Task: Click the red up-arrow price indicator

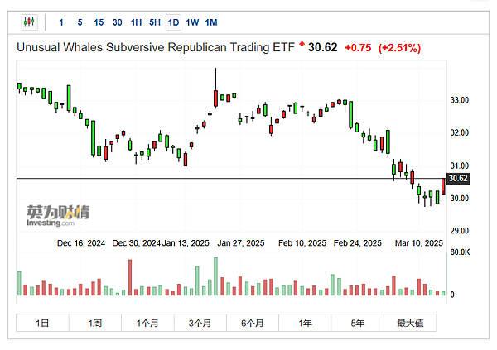Action: click(302, 43)
